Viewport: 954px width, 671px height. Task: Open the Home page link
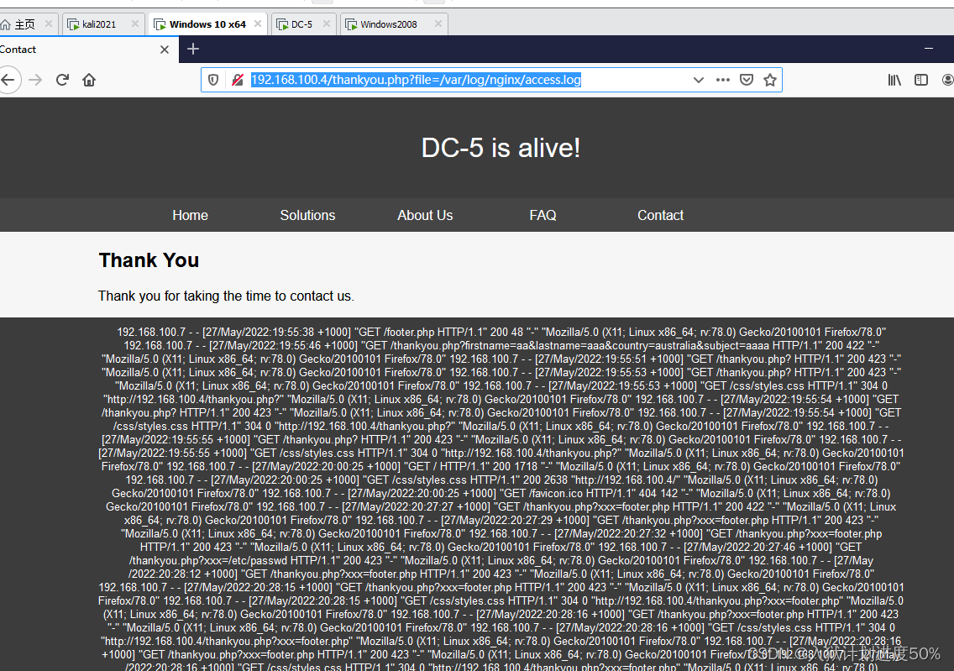click(x=190, y=215)
